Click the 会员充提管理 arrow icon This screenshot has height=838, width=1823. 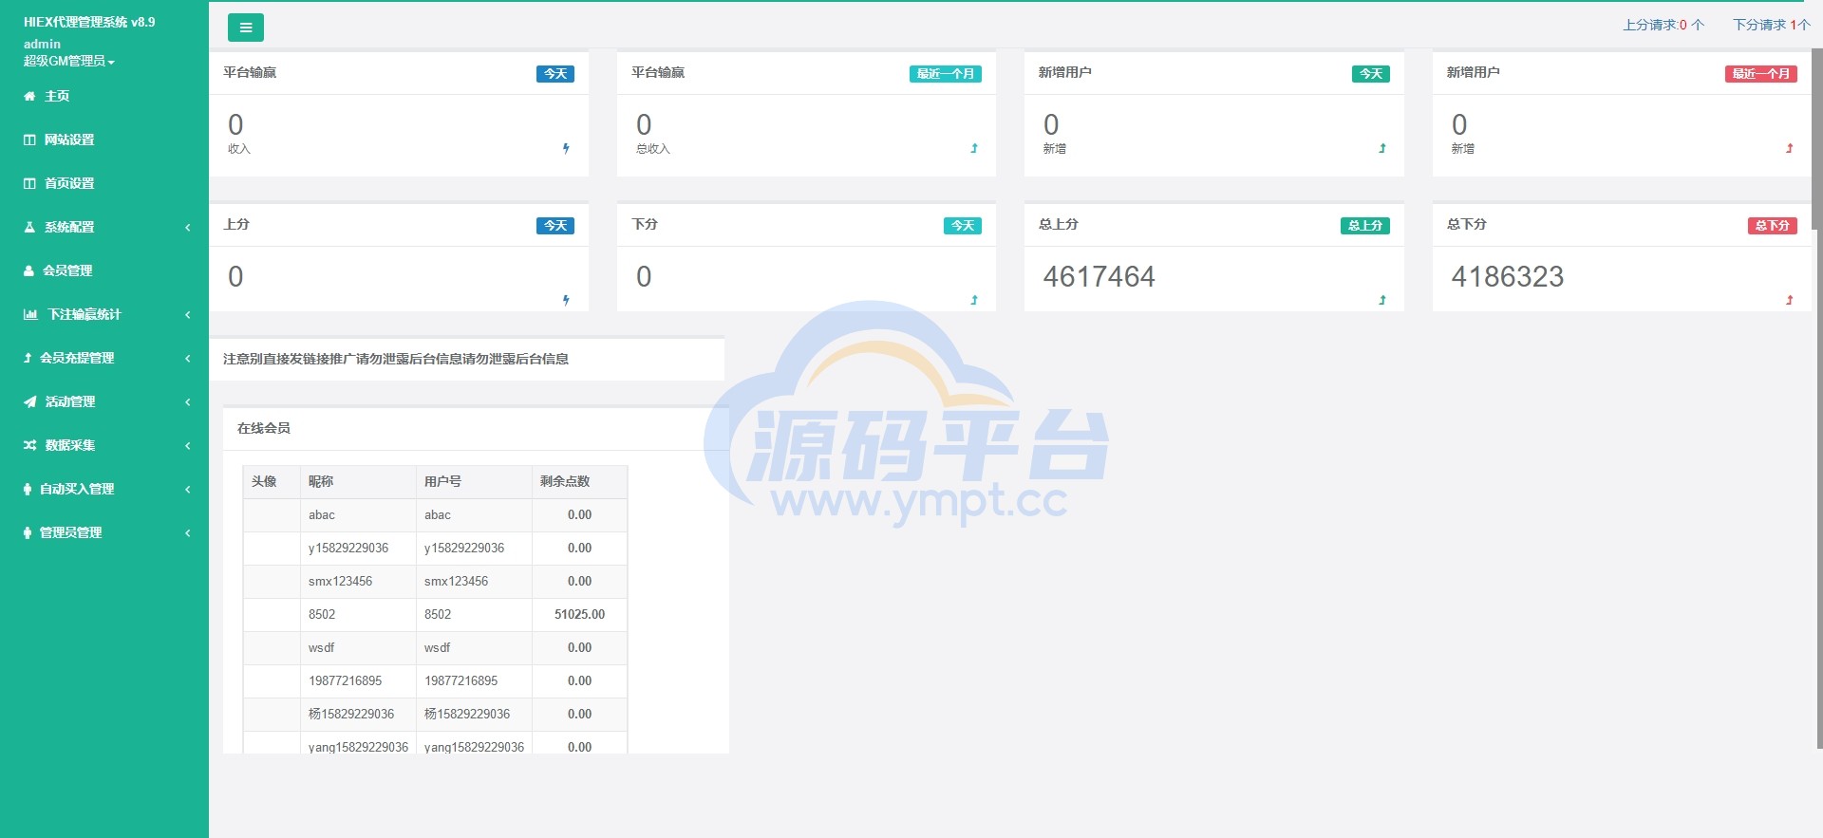tap(28, 358)
